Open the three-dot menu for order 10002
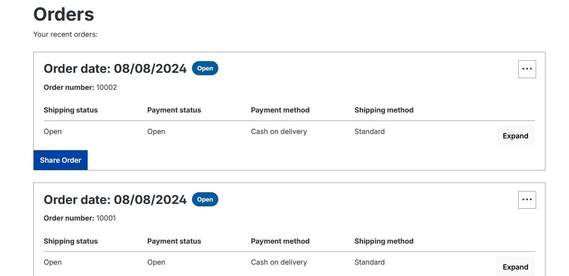The width and height of the screenshot is (569, 276). (x=527, y=69)
